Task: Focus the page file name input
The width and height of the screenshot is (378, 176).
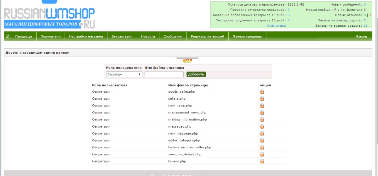Action: pos(164,74)
